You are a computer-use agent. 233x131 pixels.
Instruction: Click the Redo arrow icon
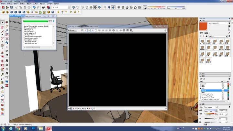pyautogui.click(x=38, y=7)
